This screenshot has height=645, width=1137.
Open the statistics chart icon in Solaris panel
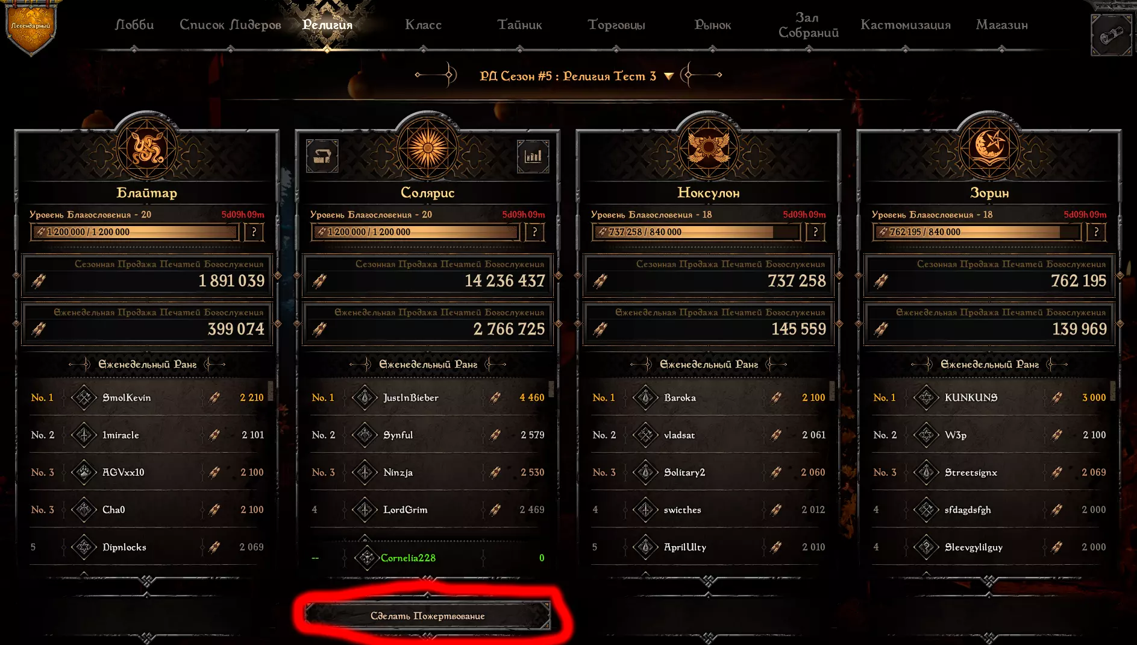tap(533, 157)
